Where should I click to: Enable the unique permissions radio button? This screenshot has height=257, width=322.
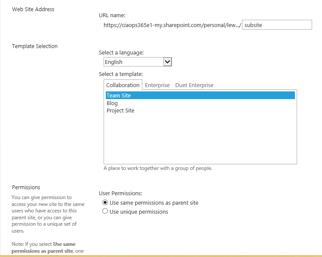pyautogui.click(x=105, y=212)
